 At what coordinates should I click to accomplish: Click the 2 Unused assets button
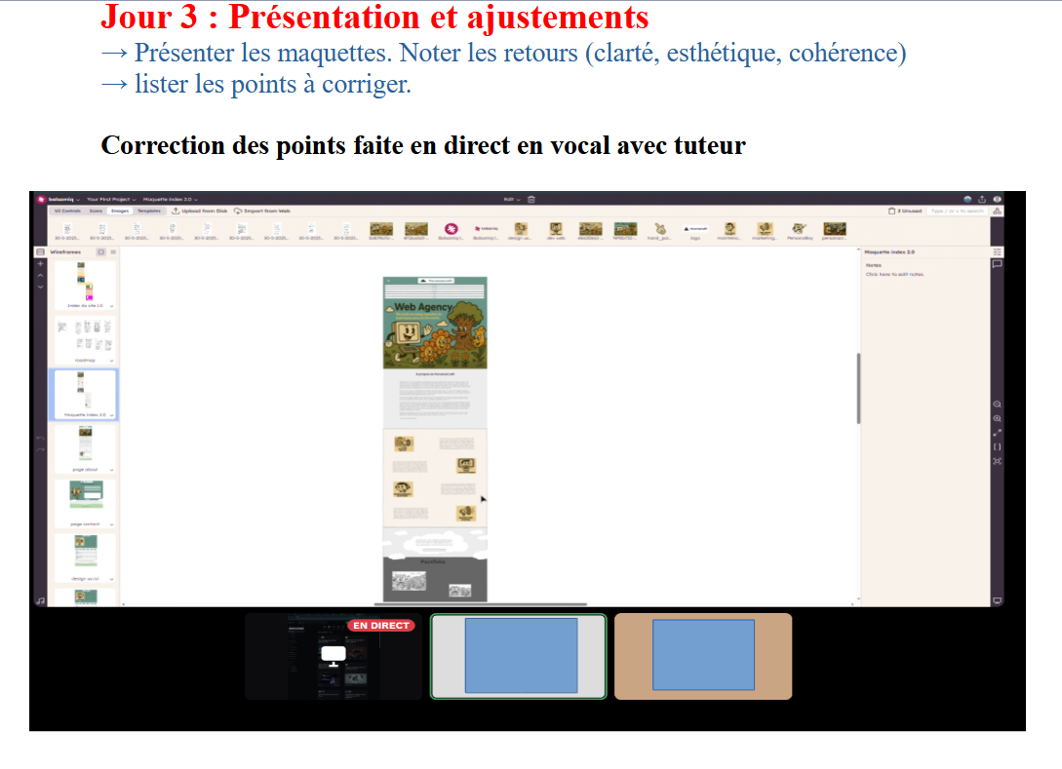(904, 211)
